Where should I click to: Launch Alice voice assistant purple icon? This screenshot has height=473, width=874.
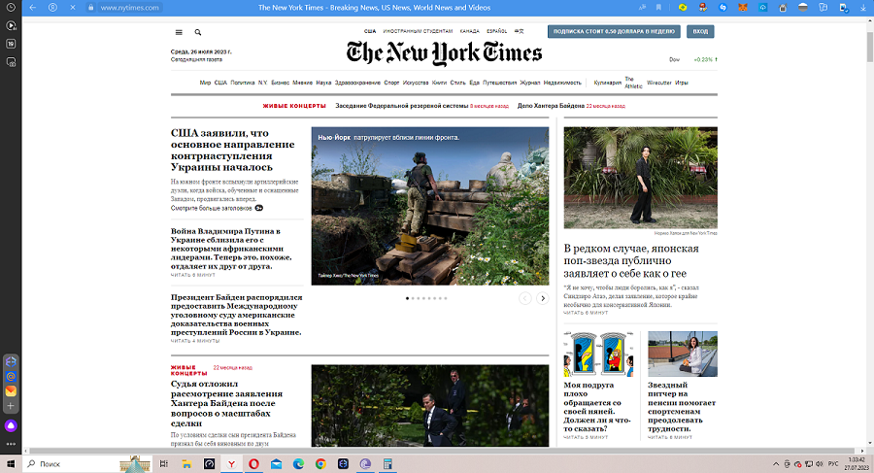(x=11, y=425)
